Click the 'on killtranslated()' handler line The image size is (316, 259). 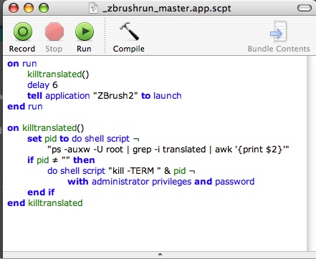[x=46, y=128]
